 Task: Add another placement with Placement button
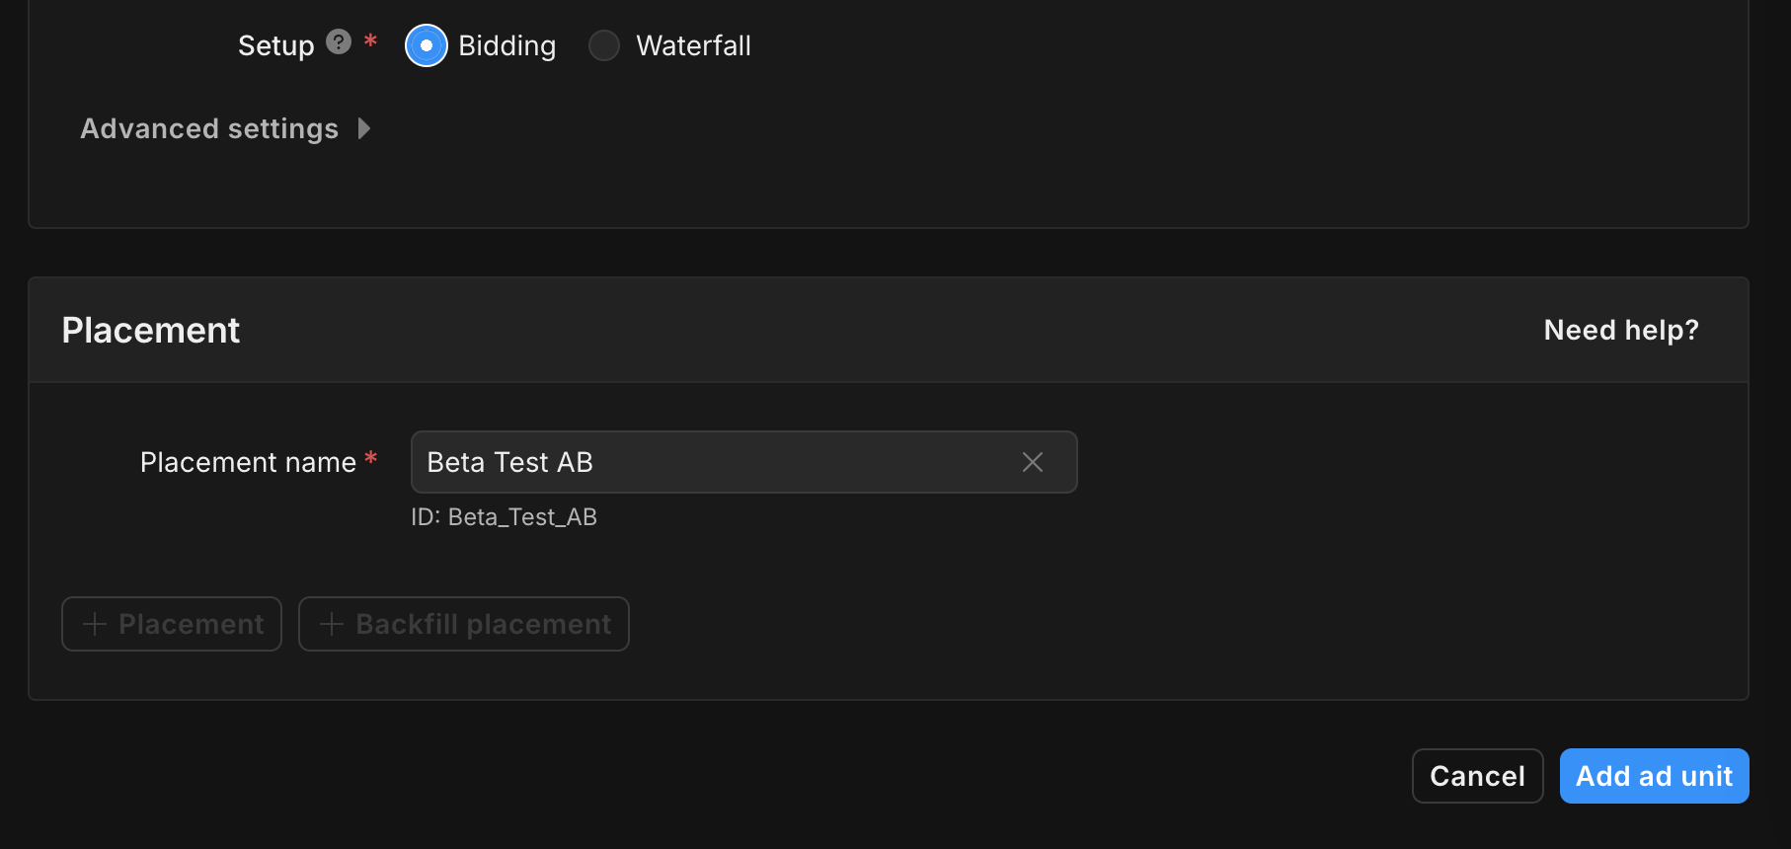(x=172, y=624)
